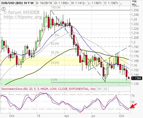This screenshot has height=118, width=143.
Task: Click the Oct marker that precedes 18
Action: coord(12,116)
